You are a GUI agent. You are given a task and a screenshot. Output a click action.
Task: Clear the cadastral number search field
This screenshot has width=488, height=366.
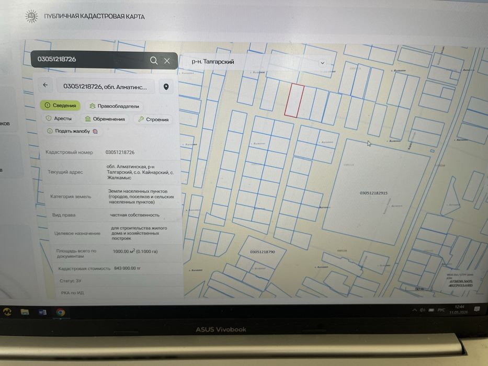pyautogui.click(x=167, y=61)
